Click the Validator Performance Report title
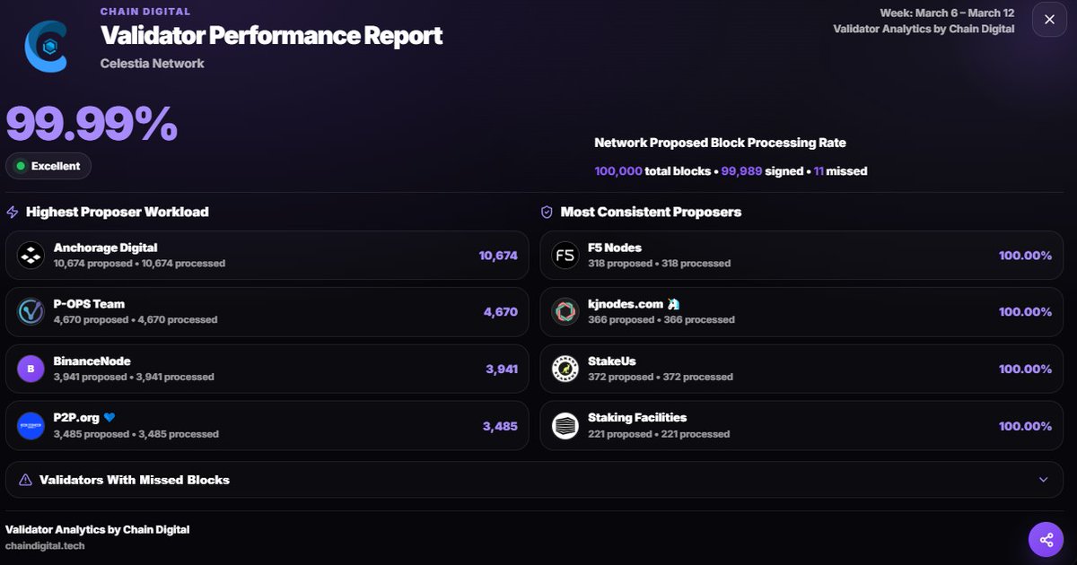Screen dimensions: 1077x565 (x=272, y=36)
